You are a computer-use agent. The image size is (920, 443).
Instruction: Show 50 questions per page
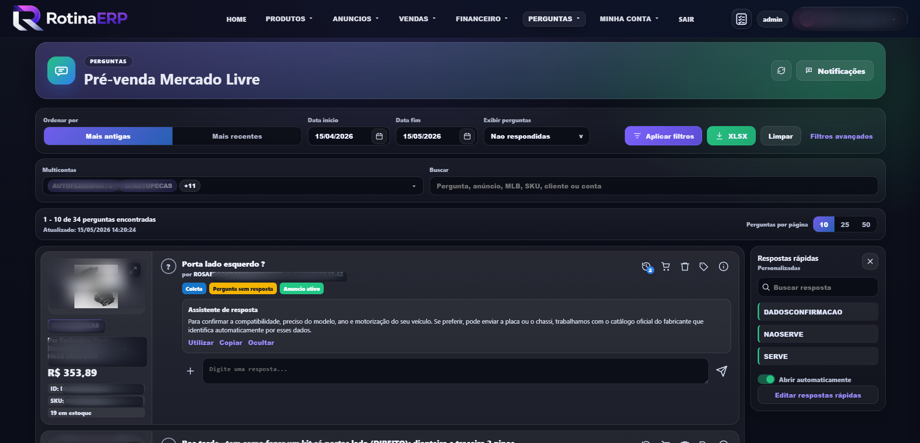866,225
